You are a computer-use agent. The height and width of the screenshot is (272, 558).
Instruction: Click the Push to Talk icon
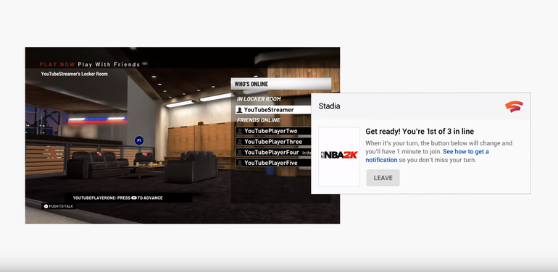46,206
